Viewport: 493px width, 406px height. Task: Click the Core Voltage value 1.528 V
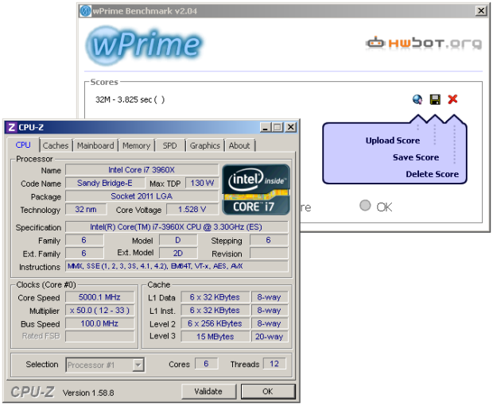(192, 210)
